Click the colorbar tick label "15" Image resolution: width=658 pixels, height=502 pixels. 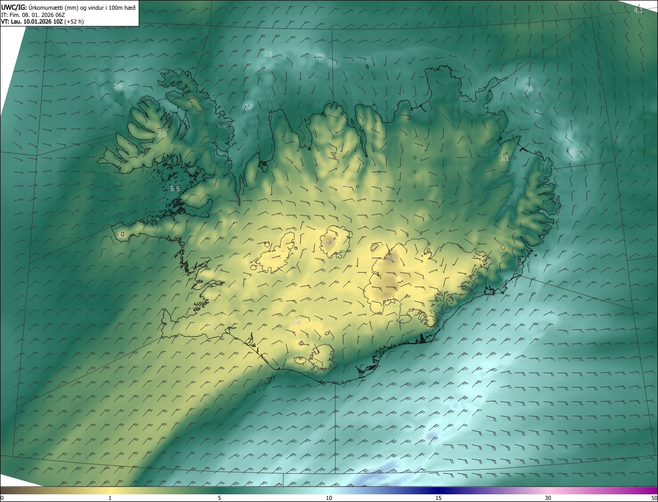coord(438,498)
